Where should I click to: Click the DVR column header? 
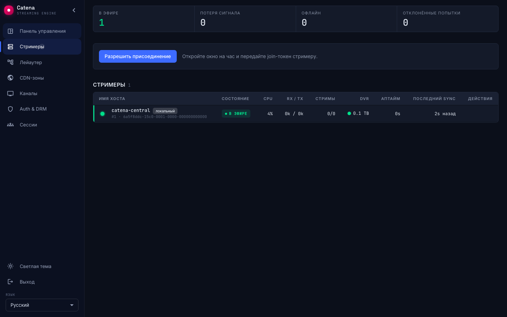[364, 99]
